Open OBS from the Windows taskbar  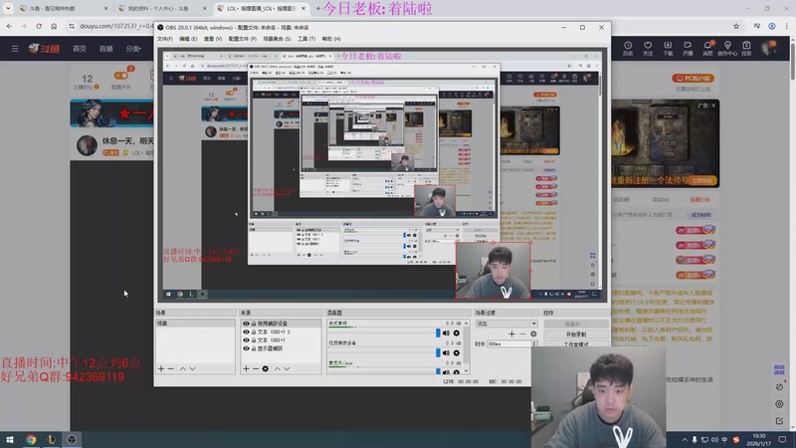coord(72,439)
